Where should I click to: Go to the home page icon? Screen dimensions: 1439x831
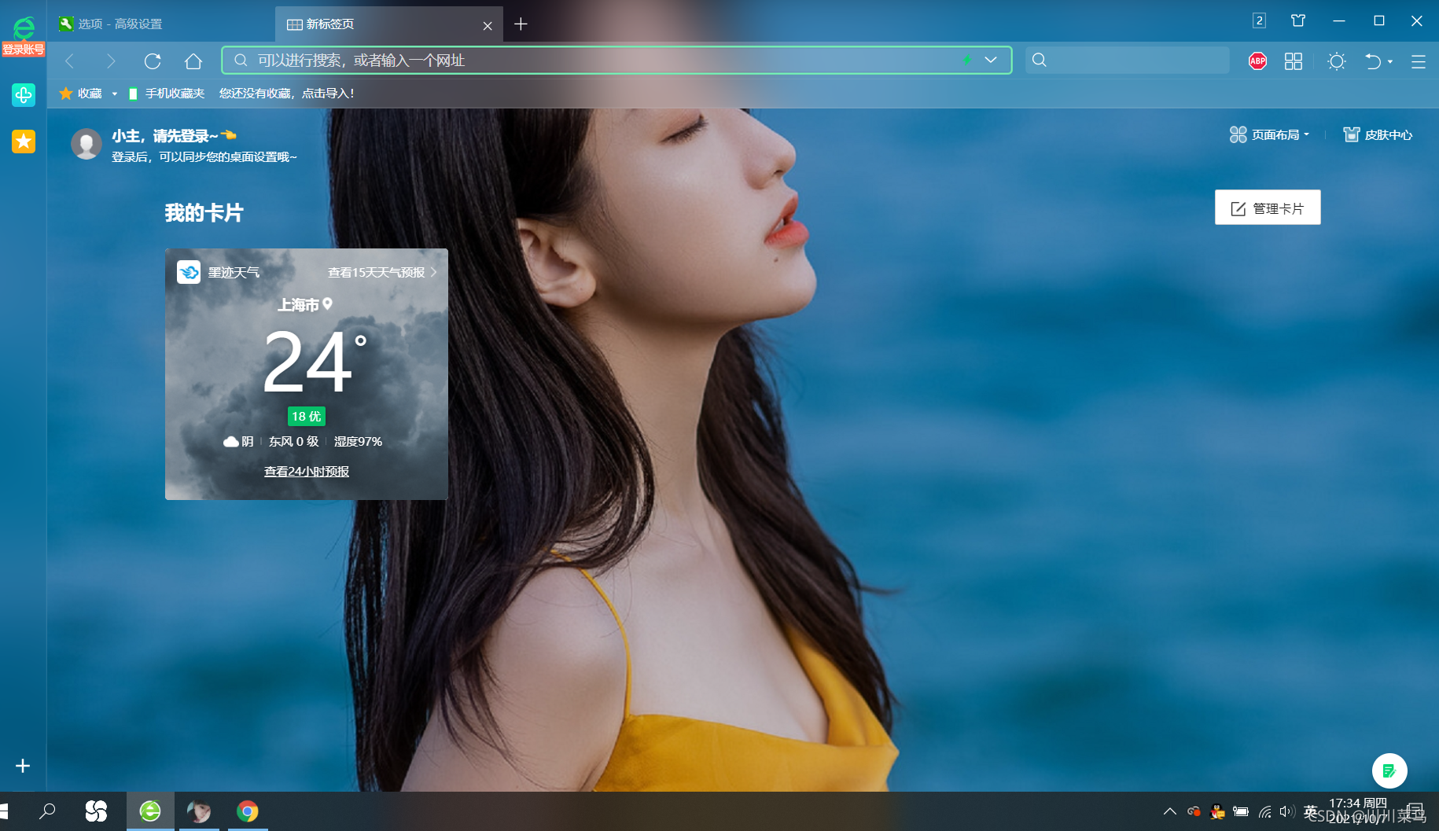pyautogui.click(x=193, y=61)
